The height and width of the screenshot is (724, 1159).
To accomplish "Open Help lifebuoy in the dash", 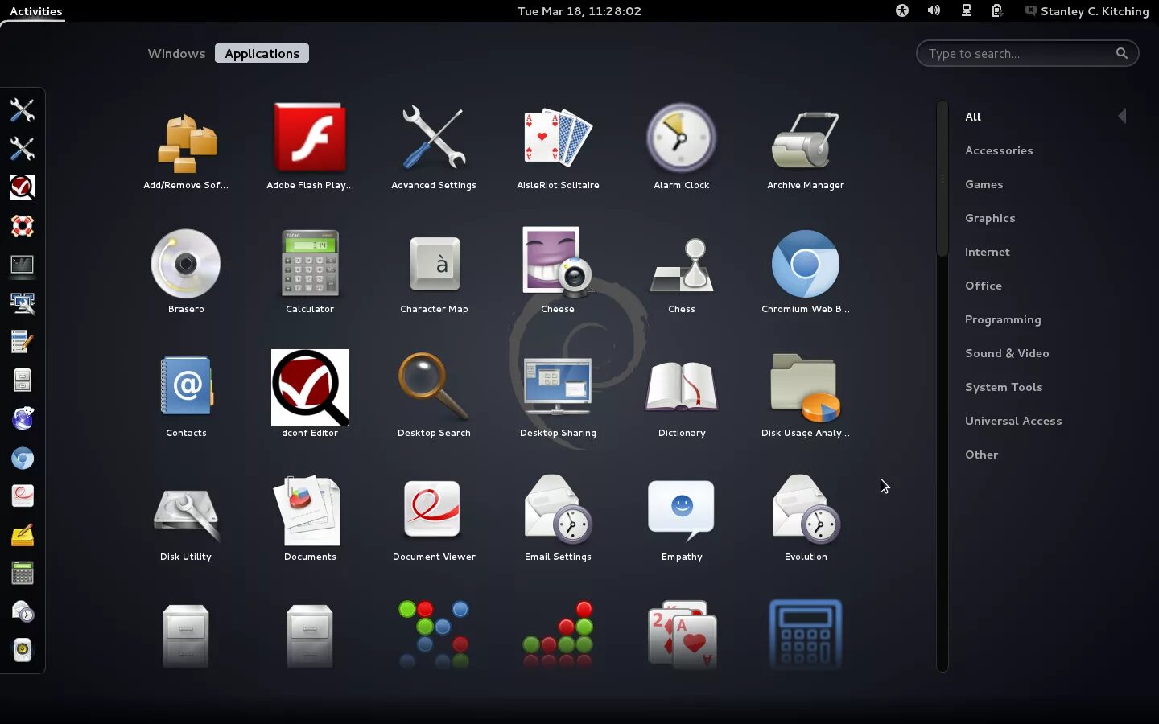I will pyautogui.click(x=23, y=226).
